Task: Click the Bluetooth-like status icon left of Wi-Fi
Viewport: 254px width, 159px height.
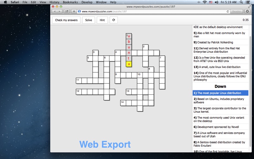Action: pos(199,2)
